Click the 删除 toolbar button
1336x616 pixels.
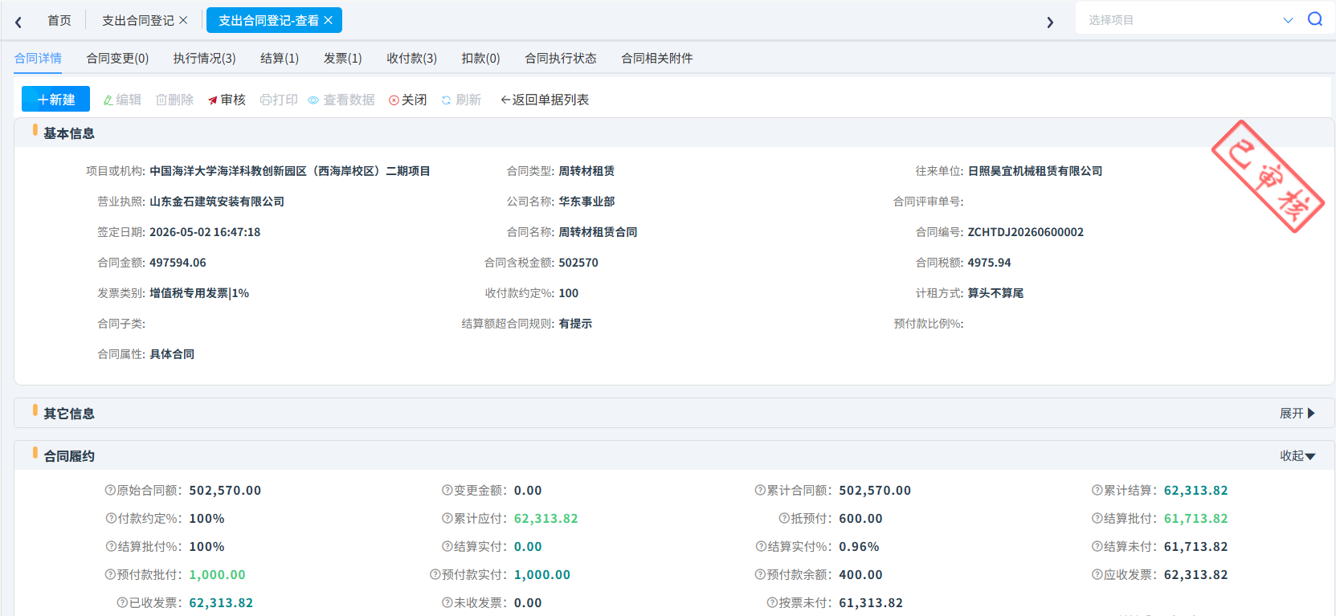tap(174, 100)
